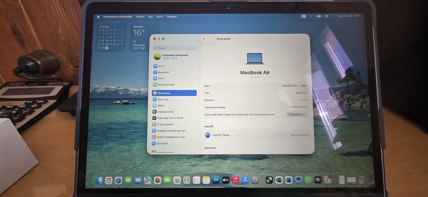The width and height of the screenshot is (428, 197).
Task: Select Оформление in settings sidebar
Action: [x=174, y=112]
